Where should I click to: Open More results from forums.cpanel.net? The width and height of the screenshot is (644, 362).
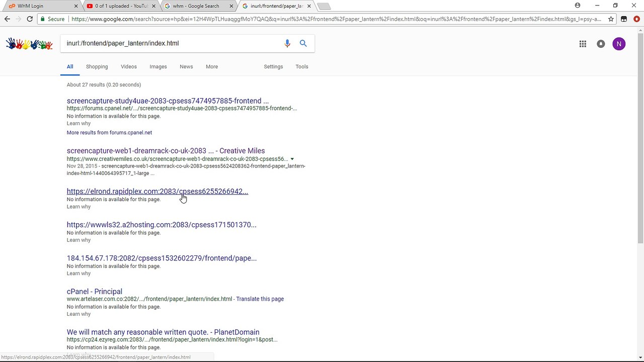[x=109, y=133]
